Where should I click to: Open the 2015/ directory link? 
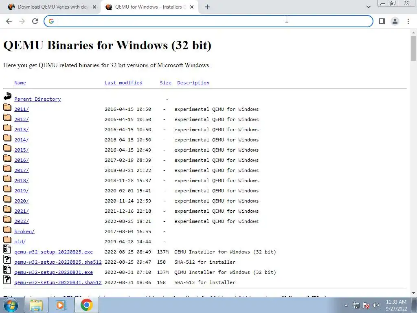pyautogui.click(x=22, y=150)
